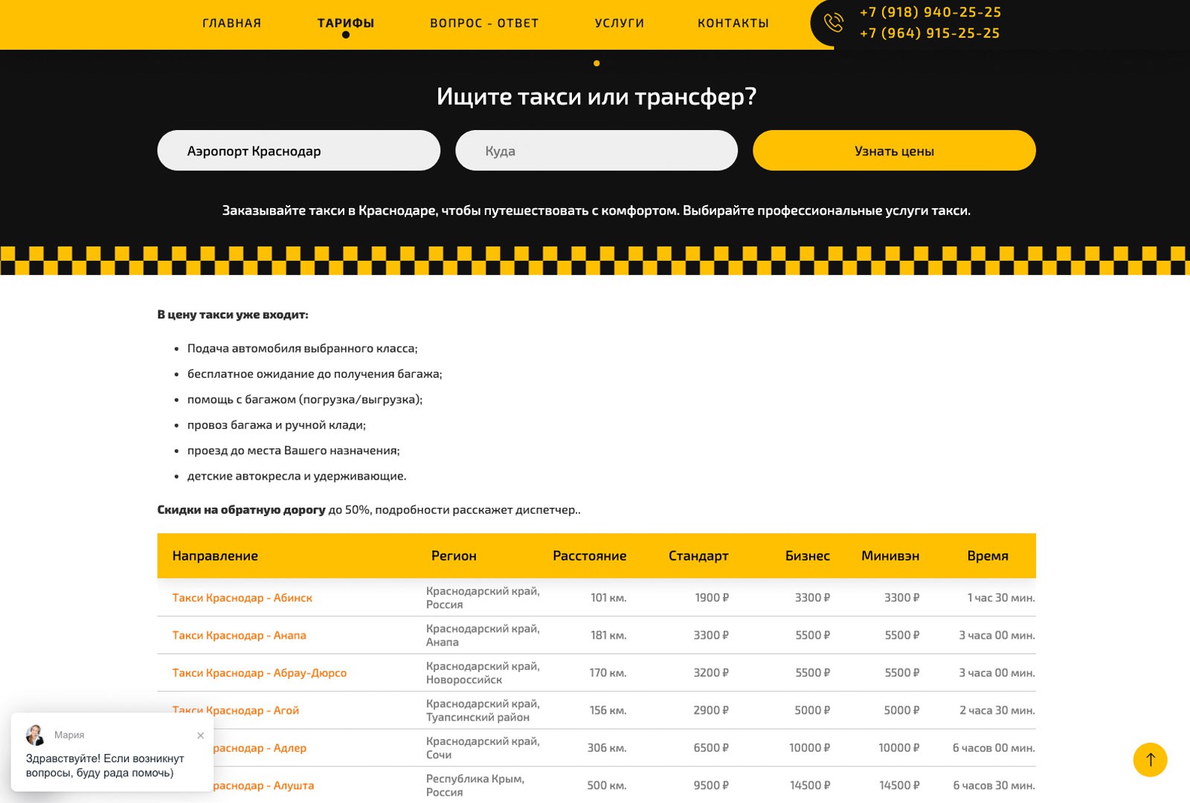1190x803 pixels.
Task: Navigate to Контакты page
Action: point(733,23)
